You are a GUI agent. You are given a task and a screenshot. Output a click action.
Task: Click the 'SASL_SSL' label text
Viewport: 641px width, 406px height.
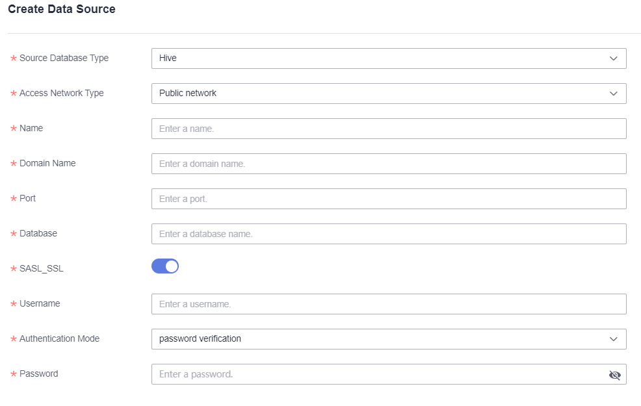(x=42, y=268)
